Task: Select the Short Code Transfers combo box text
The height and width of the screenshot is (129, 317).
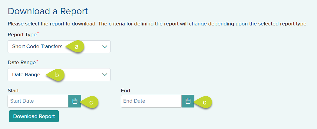Action: 37,47
